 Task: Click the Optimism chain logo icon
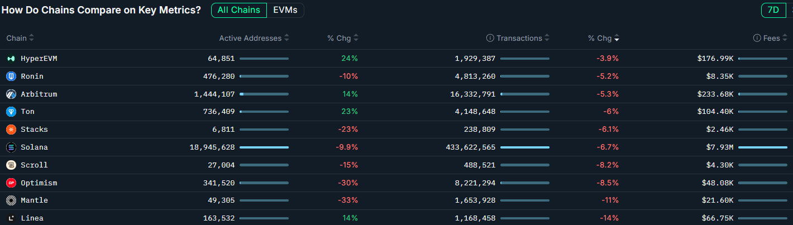(x=11, y=183)
